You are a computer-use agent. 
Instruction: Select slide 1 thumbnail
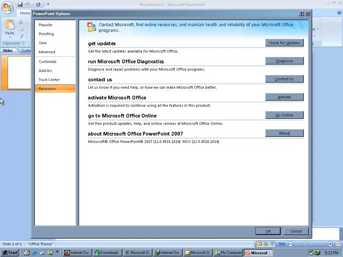tap(19, 73)
